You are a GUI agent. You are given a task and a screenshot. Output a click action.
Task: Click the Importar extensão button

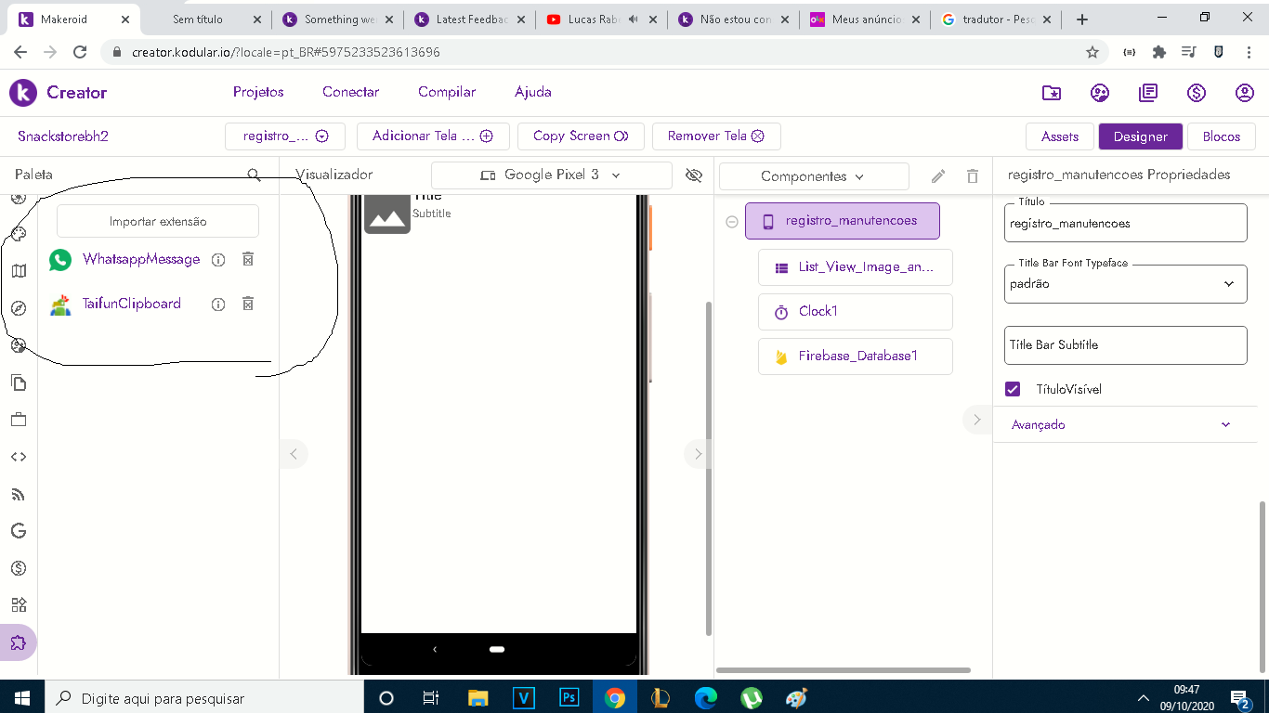point(158,222)
